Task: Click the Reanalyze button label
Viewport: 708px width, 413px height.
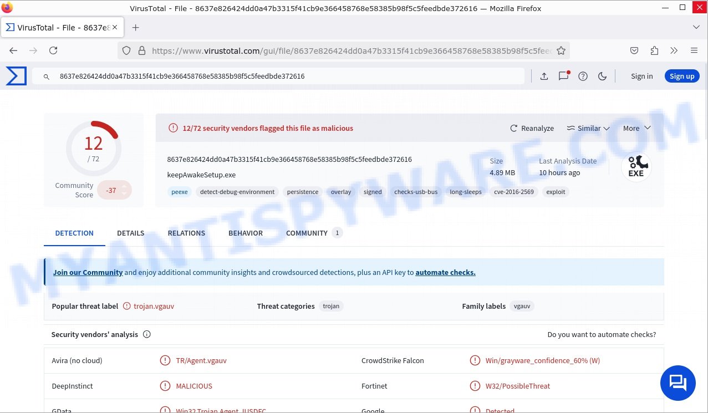Action: (x=537, y=128)
